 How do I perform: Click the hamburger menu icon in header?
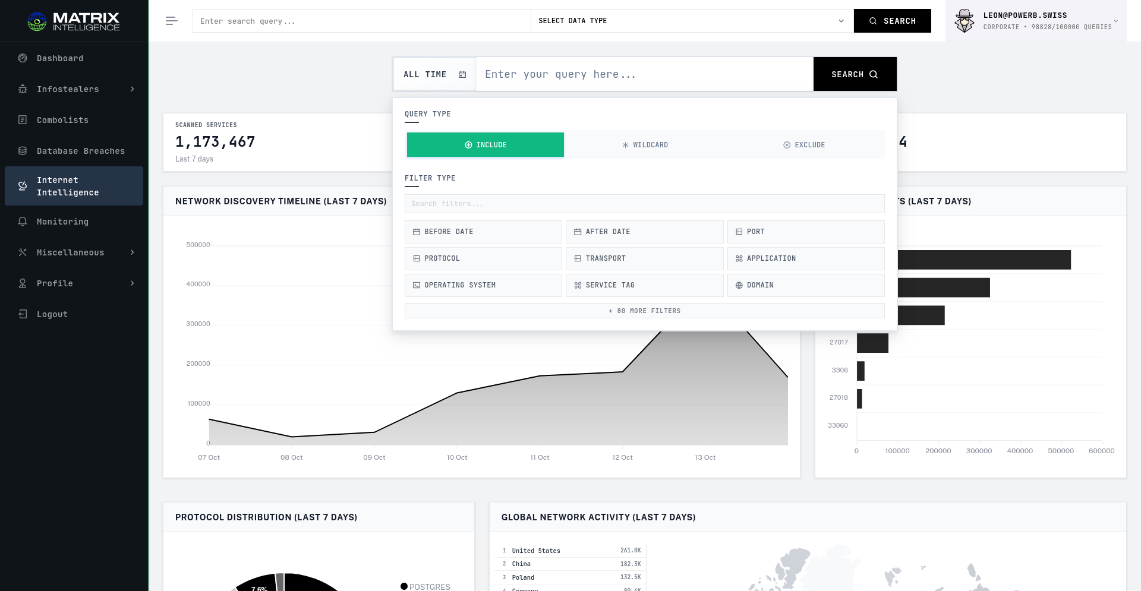[x=171, y=21]
